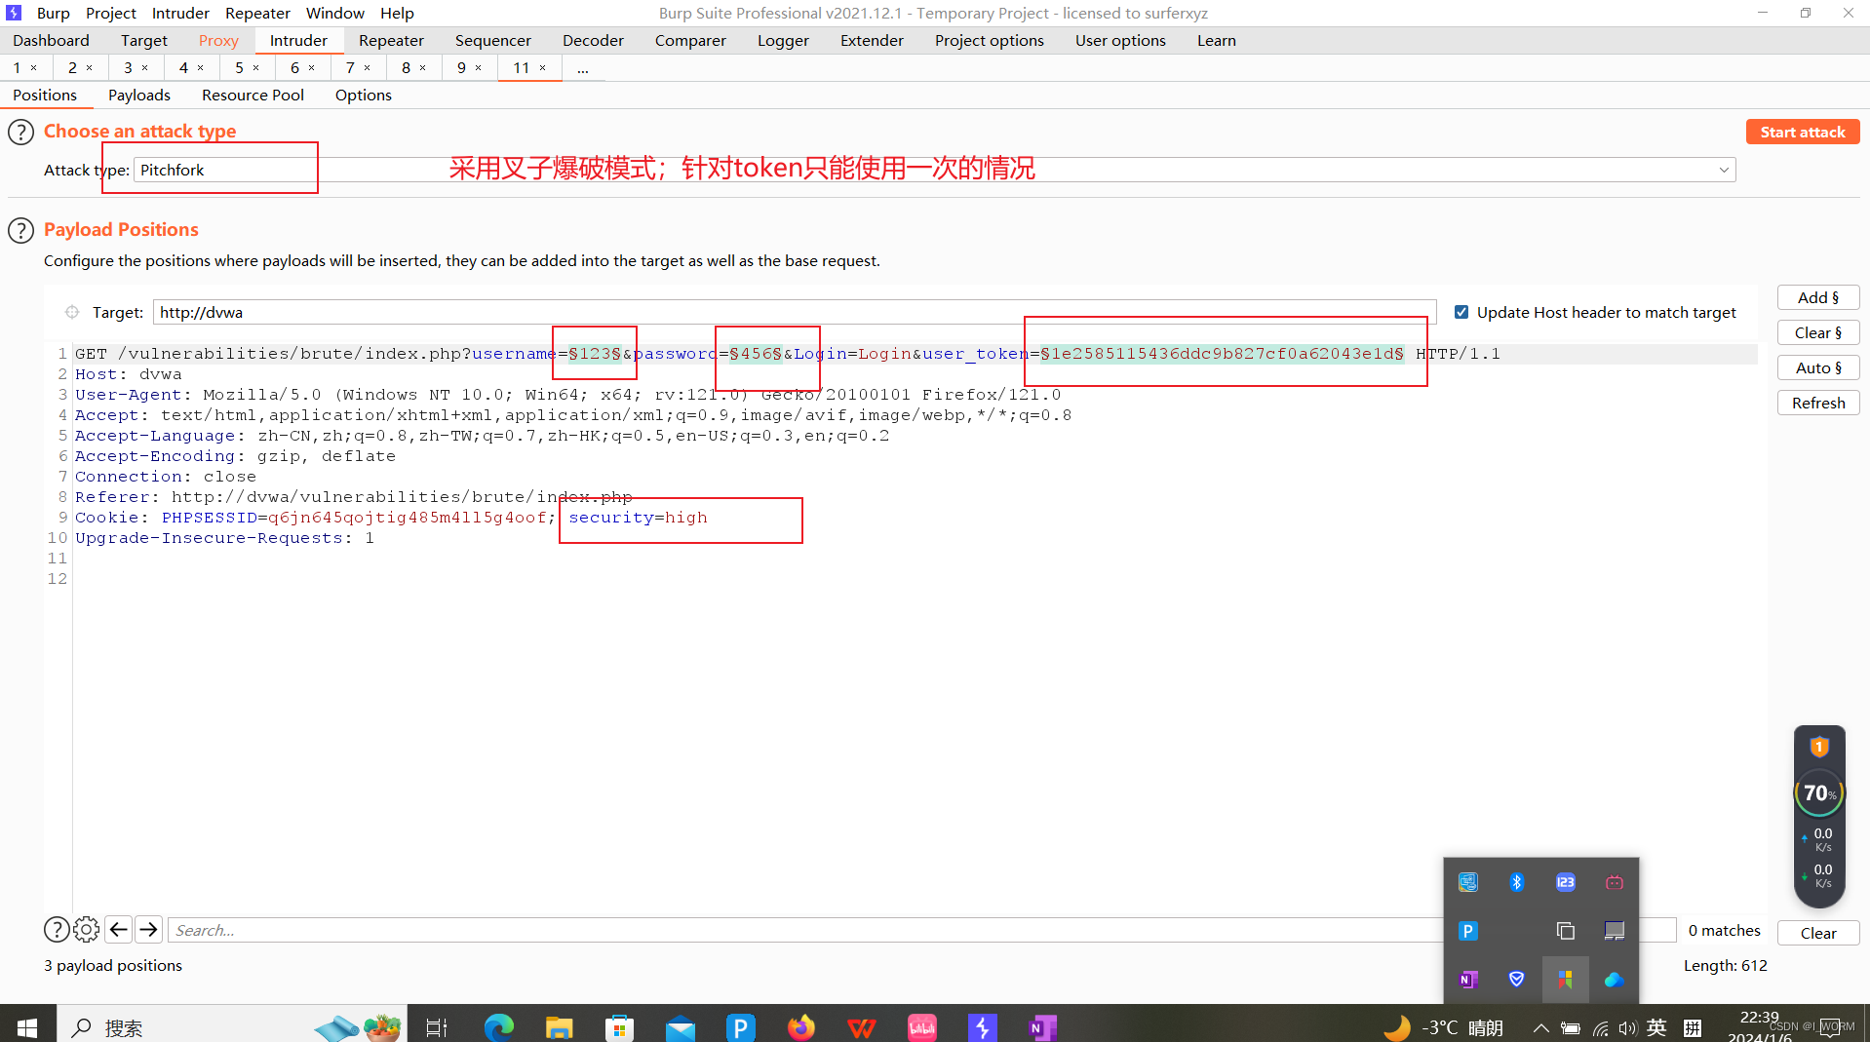Open the Intruder menu
Screen dimensions: 1870x1042
[180, 13]
